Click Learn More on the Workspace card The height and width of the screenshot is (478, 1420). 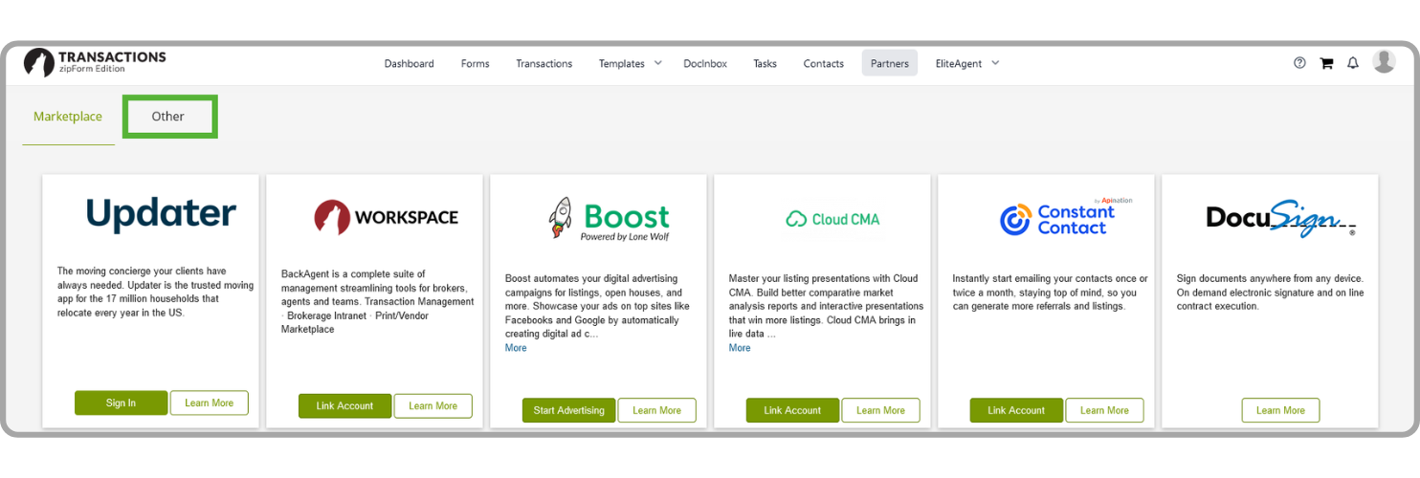(x=433, y=405)
